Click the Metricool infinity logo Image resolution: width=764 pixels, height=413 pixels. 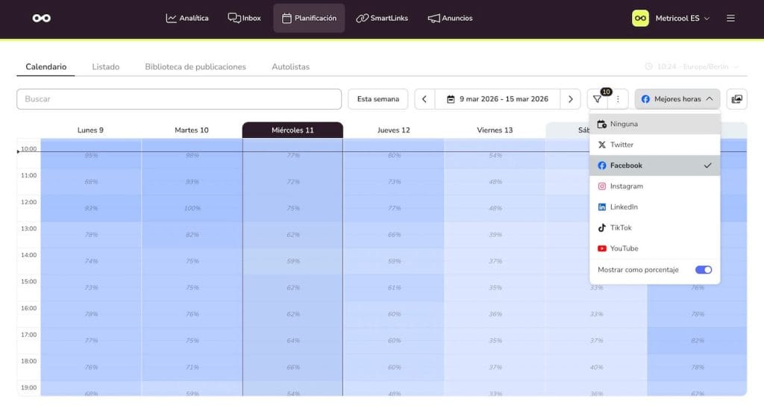pos(42,18)
